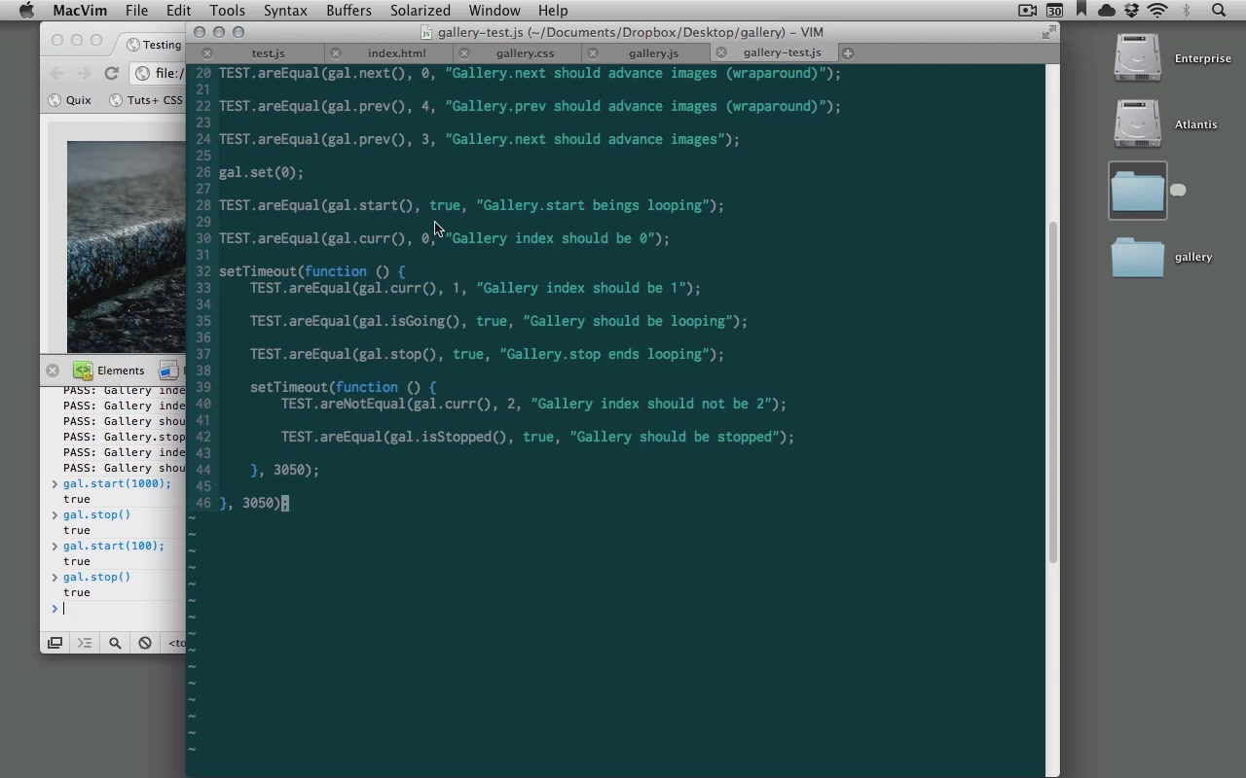Toggle MacVim full screen arrows icon
Viewport: 1246px width, 778px height.
(x=1048, y=32)
